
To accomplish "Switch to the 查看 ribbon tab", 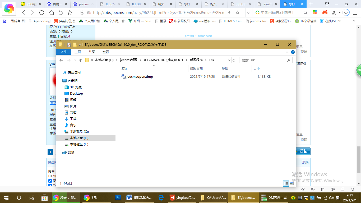I will coord(106,52).
